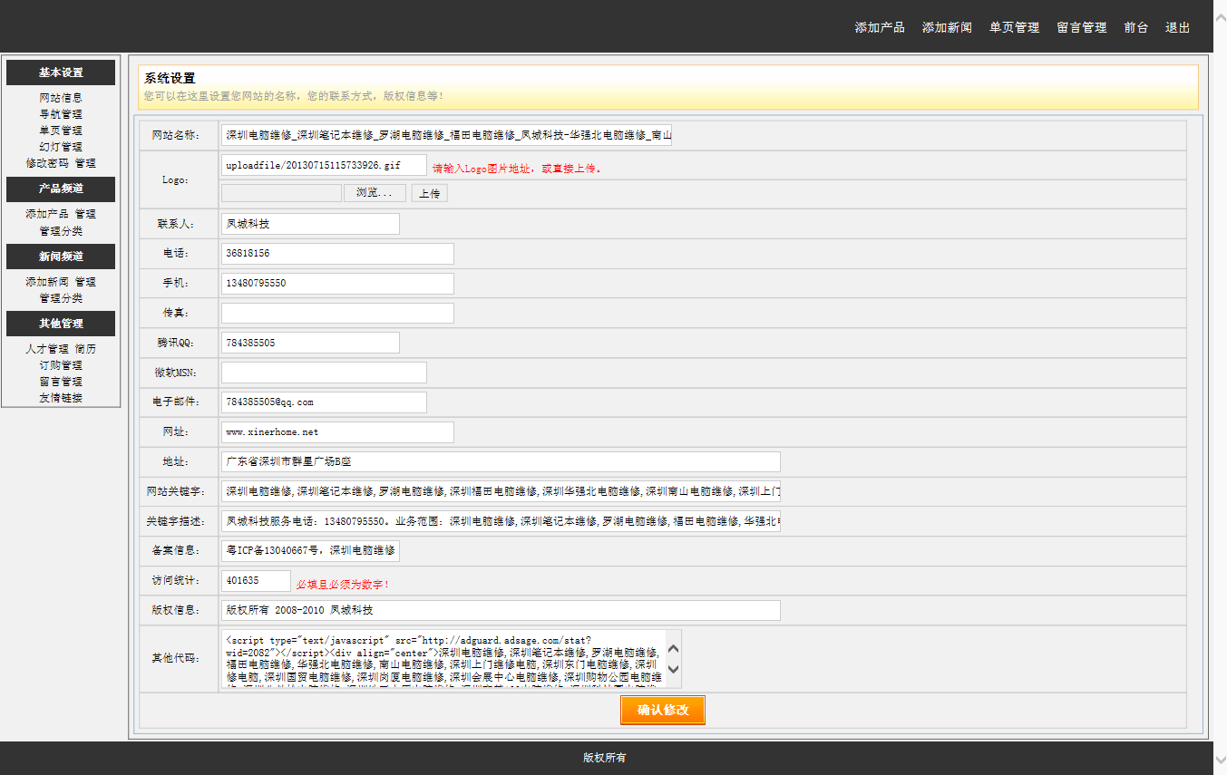Focus the 关键字描述 input field
Viewport: 1227px width, 775px height.
point(501,521)
